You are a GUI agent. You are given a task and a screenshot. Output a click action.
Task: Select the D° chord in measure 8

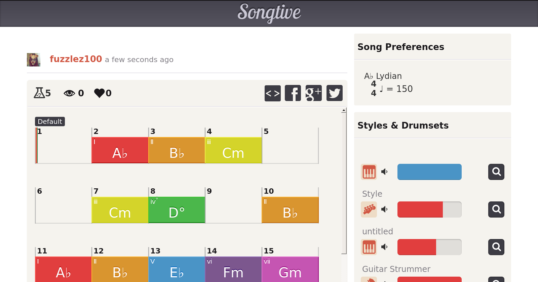(177, 210)
